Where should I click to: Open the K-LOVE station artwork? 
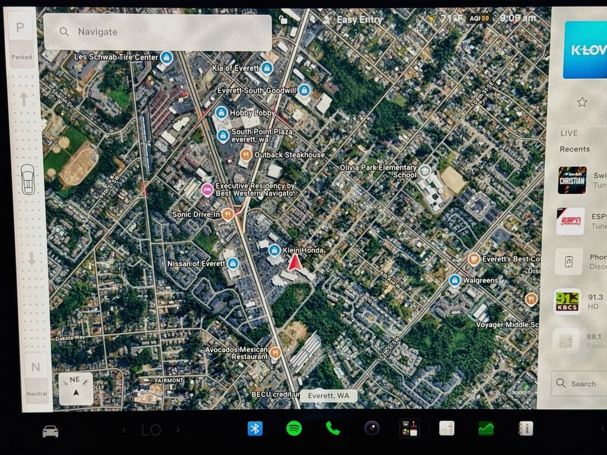(585, 50)
